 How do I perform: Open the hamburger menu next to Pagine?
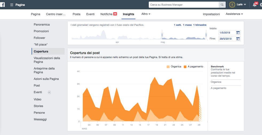click(x=12, y=5)
